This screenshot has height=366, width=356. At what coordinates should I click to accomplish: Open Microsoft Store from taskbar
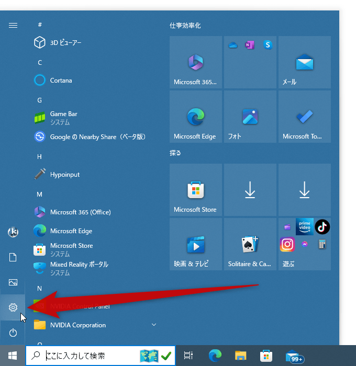point(266,356)
